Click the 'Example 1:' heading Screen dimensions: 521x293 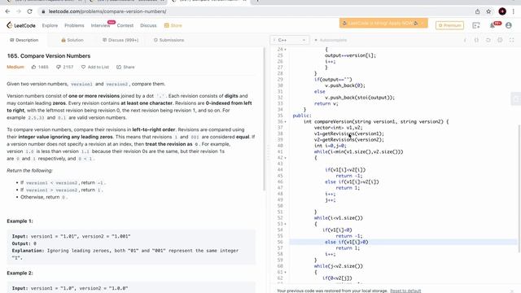[x=20, y=221]
